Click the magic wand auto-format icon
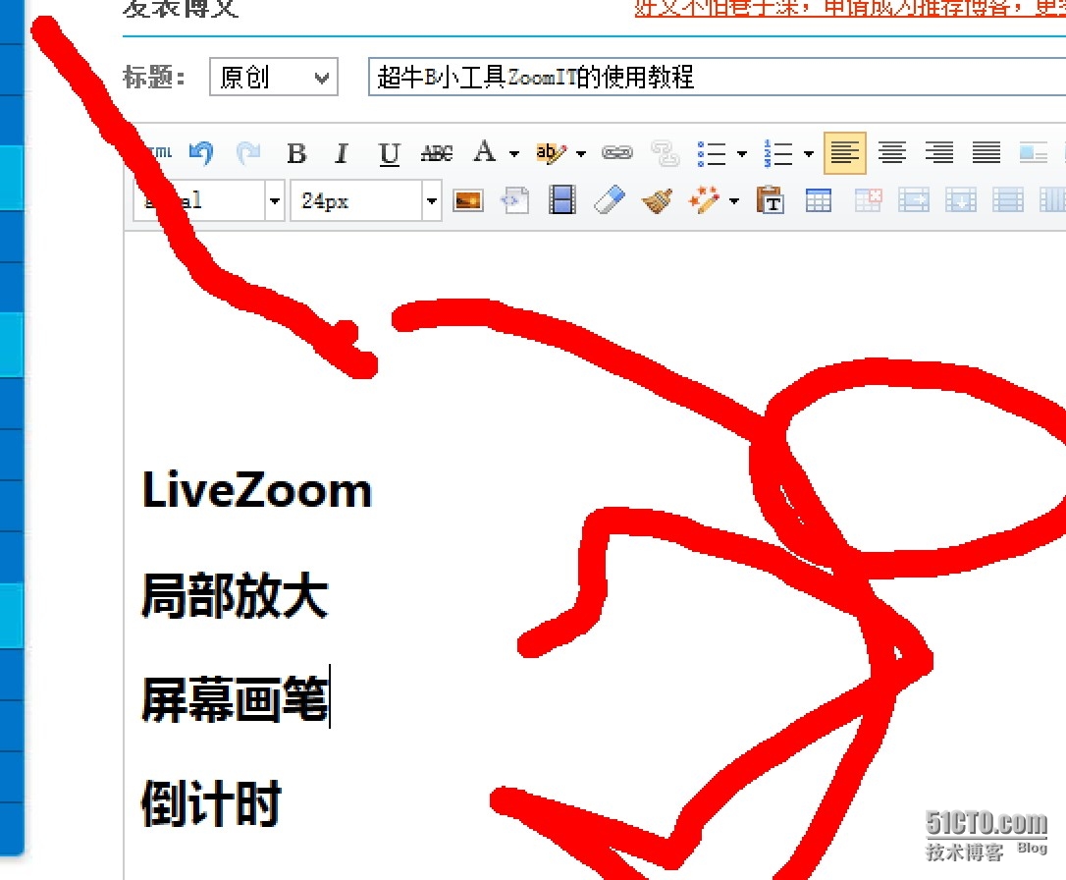Image resolution: width=1066 pixels, height=880 pixels. point(704,200)
